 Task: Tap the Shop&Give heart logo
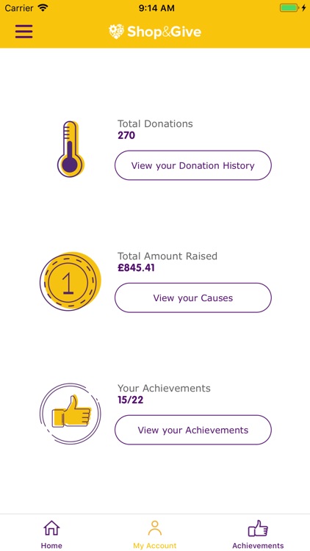pyautogui.click(x=116, y=32)
